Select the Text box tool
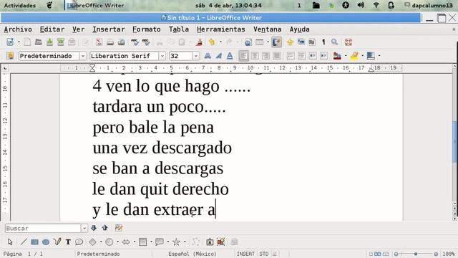This screenshot has width=458, height=258. pos(68,242)
